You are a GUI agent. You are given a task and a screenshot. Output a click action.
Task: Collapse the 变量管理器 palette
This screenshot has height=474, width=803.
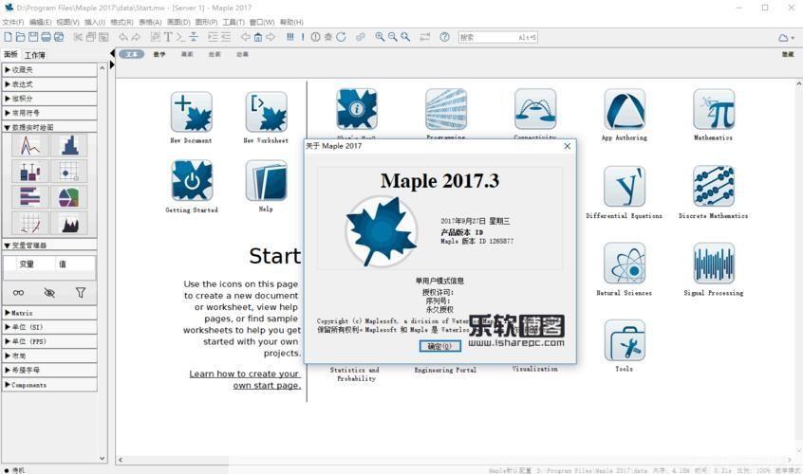49,245
